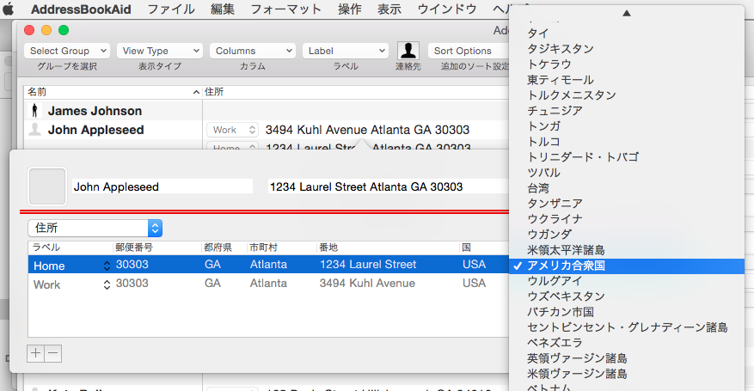The width and height of the screenshot is (754, 391).
Task: Select Atlanta city cell in Work row
Action: 268,284
